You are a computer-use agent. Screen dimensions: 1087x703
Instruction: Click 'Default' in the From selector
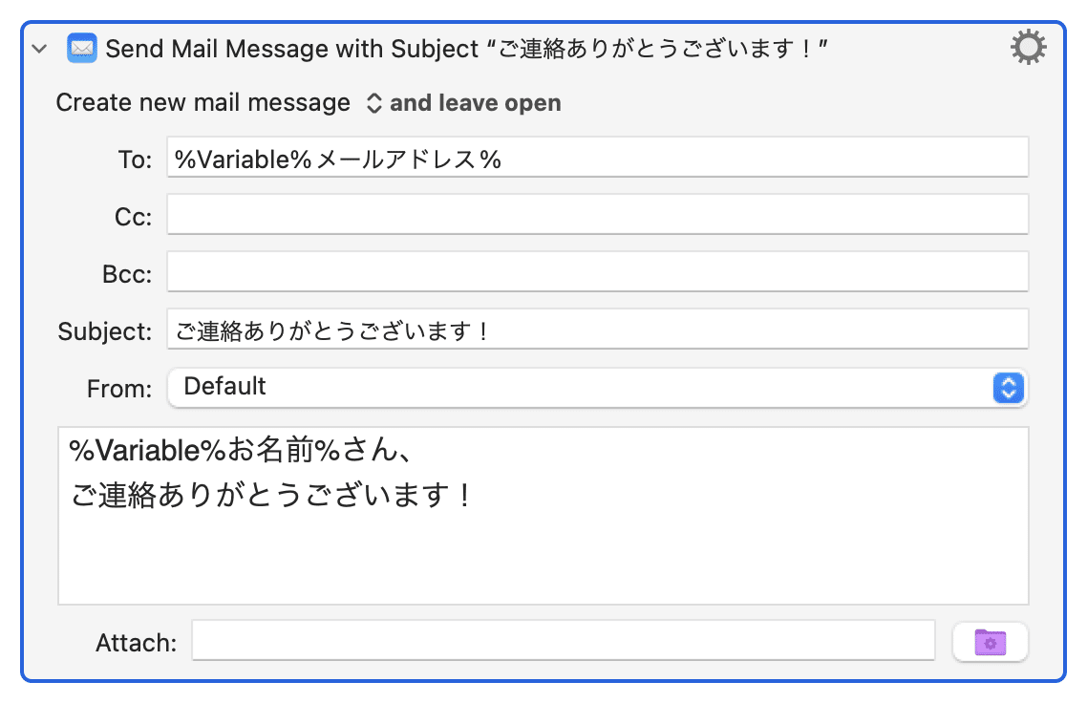tap(224, 387)
